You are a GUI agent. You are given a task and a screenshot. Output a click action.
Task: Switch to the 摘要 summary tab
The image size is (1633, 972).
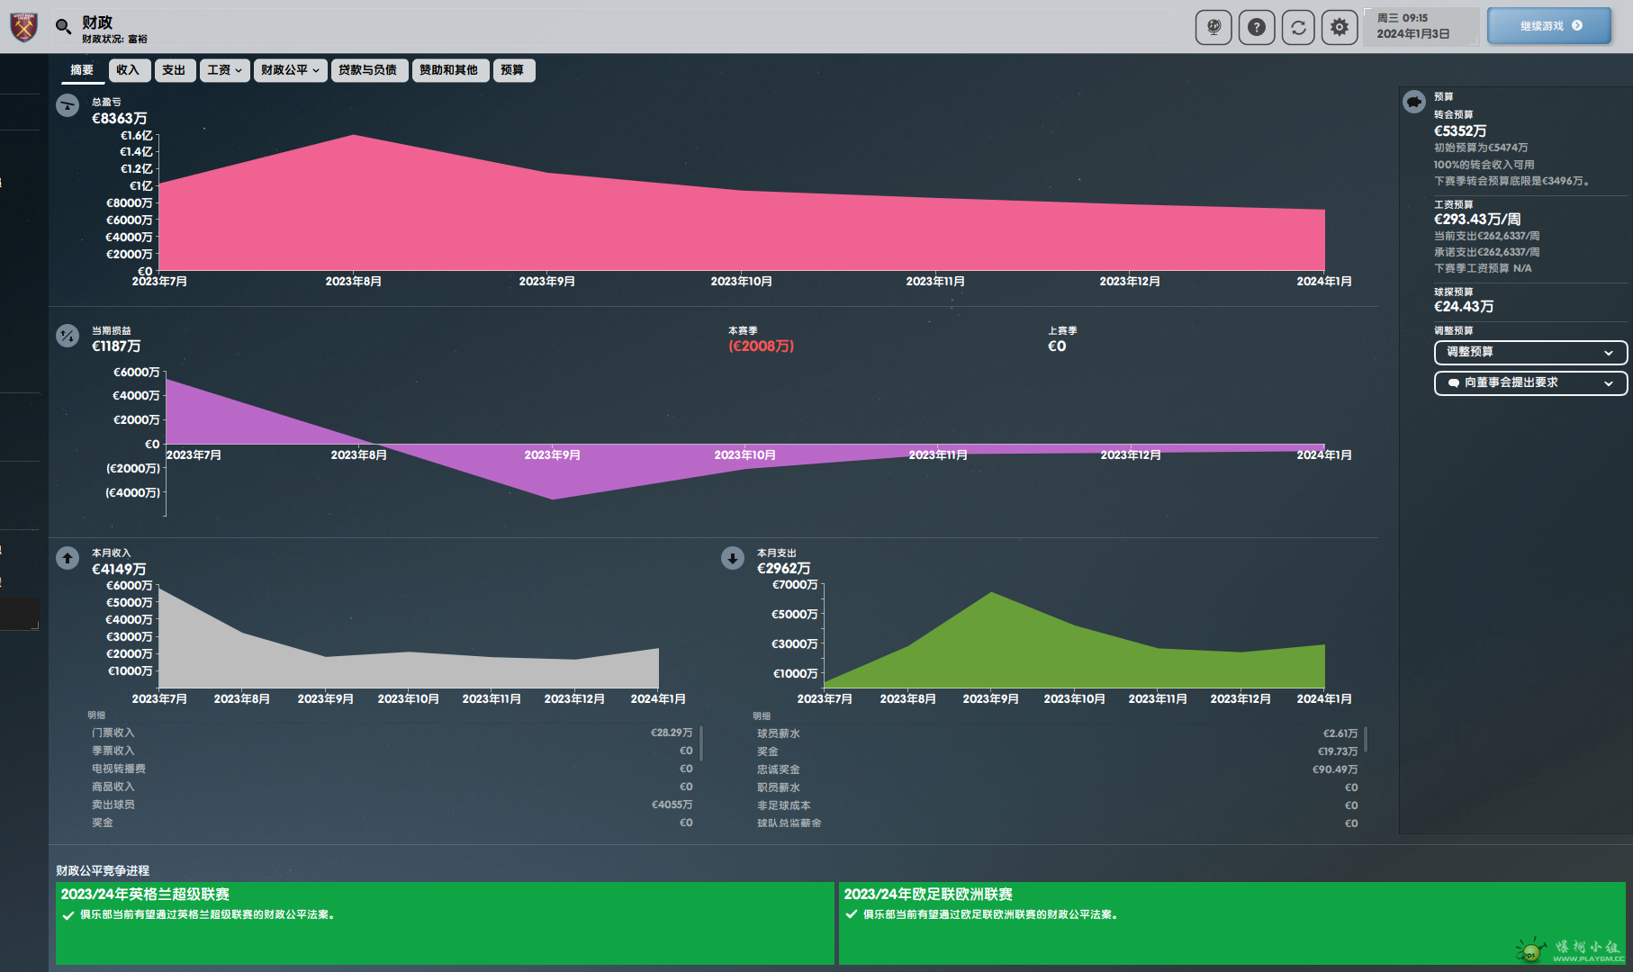tap(82, 70)
